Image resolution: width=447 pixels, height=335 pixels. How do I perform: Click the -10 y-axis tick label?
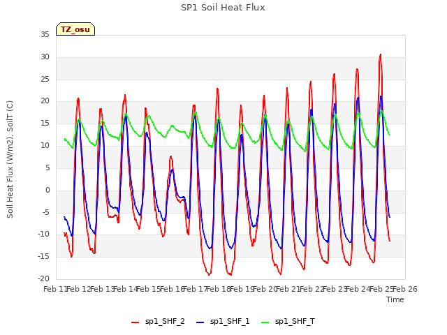click(43, 234)
